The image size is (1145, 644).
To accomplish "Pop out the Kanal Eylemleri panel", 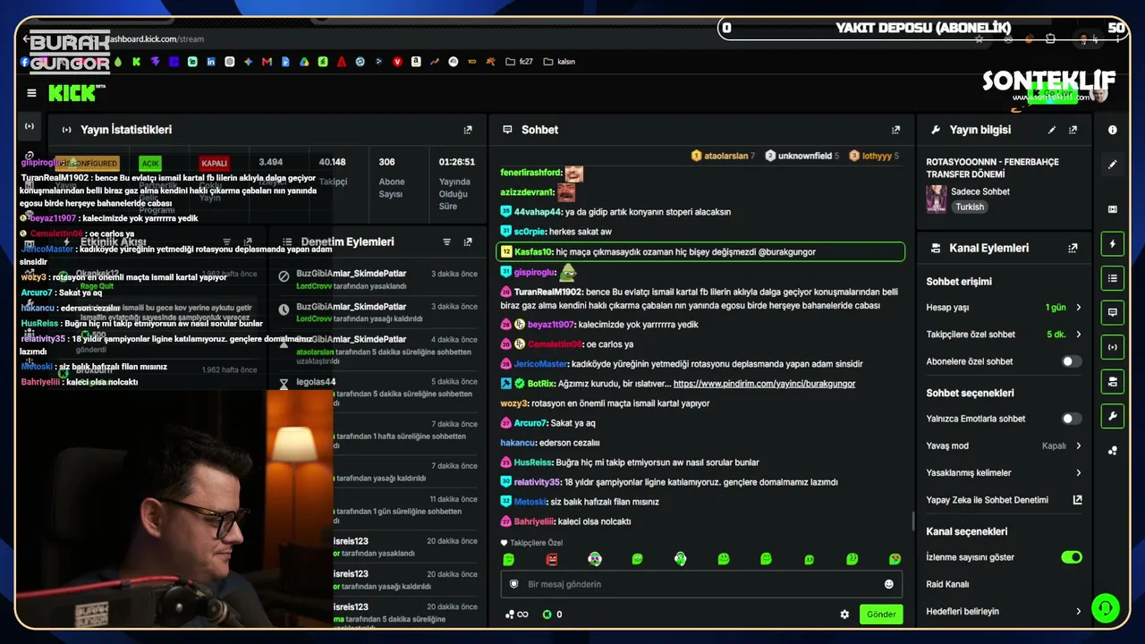I will point(1073,248).
